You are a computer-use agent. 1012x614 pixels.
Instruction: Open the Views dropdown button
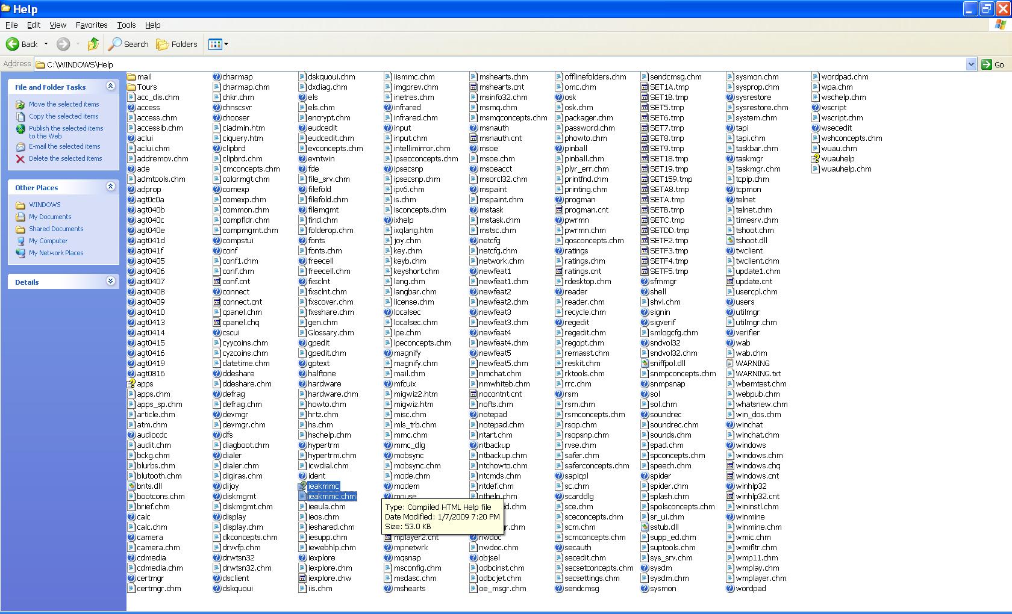(218, 44)
